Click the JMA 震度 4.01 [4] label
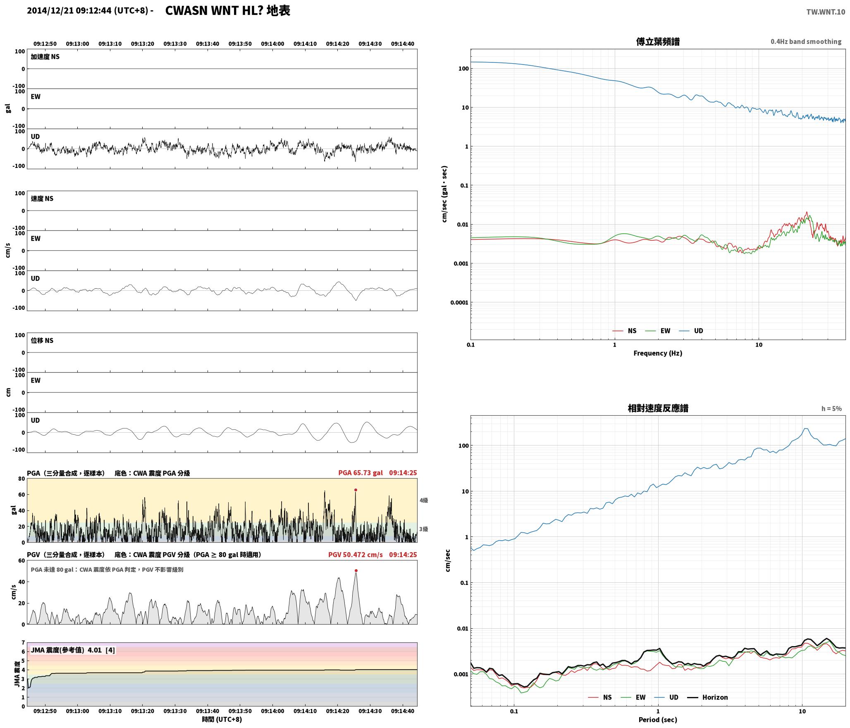Screen dimensions: 850x728 point(73,650)
